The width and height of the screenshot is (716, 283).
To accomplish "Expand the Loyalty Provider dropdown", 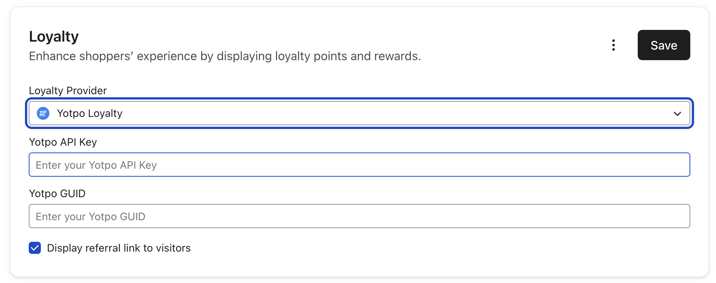I will 359,113.
